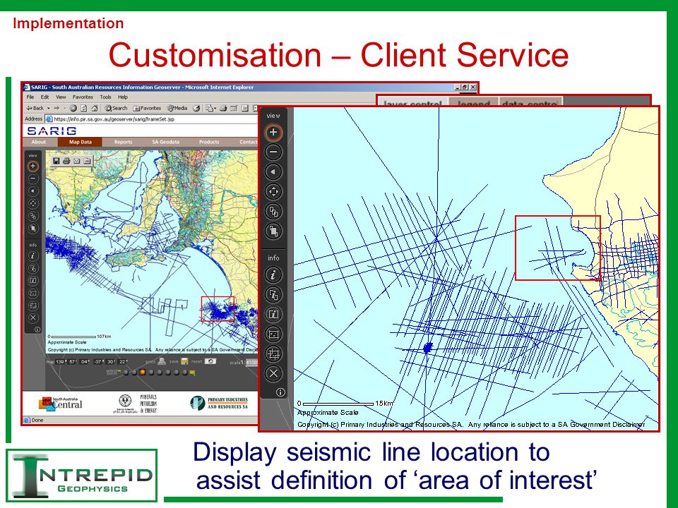
Task: Click the Stop button in the IE toolbar
Action: click(x=73, y=108)
